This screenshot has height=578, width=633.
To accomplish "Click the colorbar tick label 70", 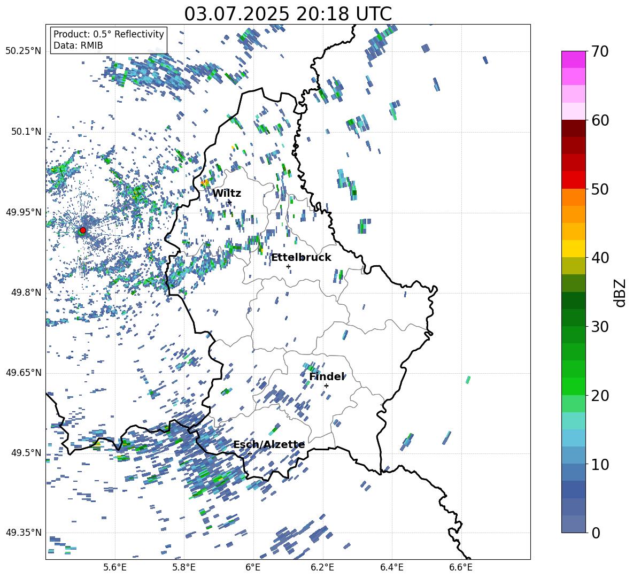I will (600, 51).
